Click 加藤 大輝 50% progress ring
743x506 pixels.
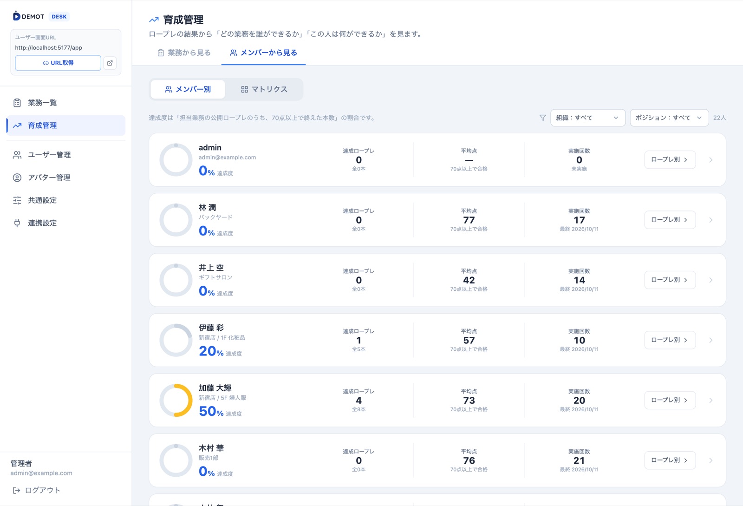pyautogui.click(x=176, y=401)
